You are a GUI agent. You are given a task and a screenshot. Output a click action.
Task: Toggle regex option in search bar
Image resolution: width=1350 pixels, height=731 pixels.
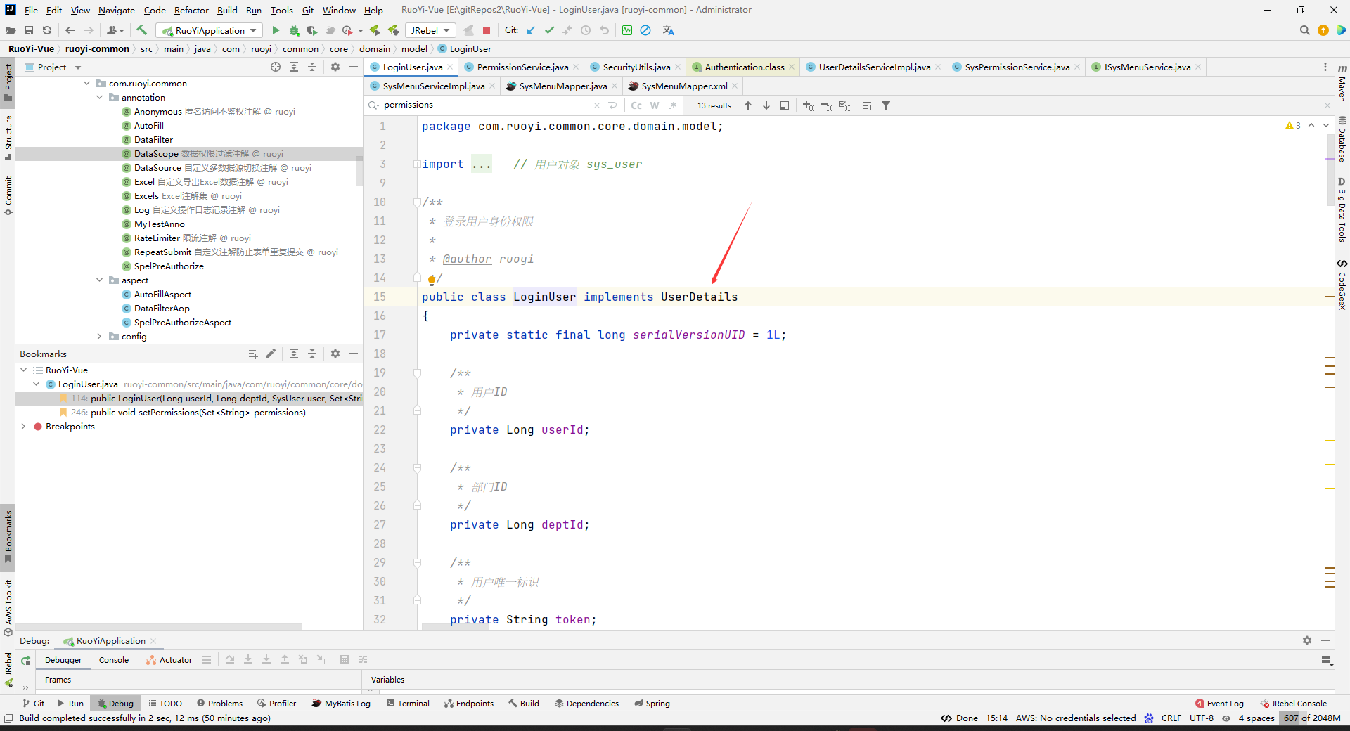673,105
